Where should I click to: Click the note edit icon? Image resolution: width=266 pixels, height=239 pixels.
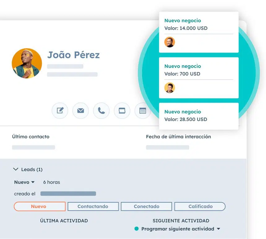60,111
